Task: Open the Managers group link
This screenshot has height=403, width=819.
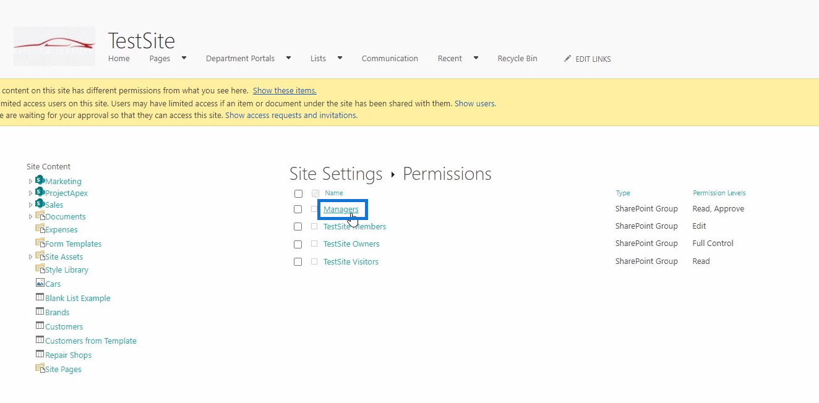Action: [341, 209]
